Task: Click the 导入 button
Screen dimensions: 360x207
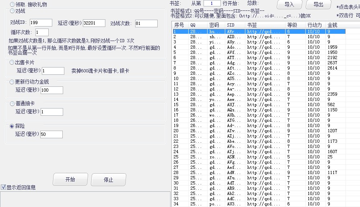Action: 289,4
